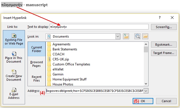This screenshot has width=180, height=108.
Task: Click the file list scroll up arrow
Action: (x=146, y=44)
